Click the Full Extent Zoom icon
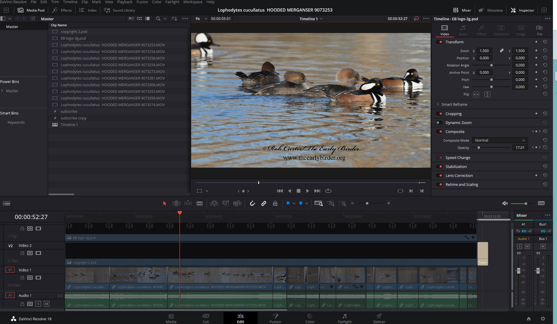557x324 pixels. coord(318,203)
